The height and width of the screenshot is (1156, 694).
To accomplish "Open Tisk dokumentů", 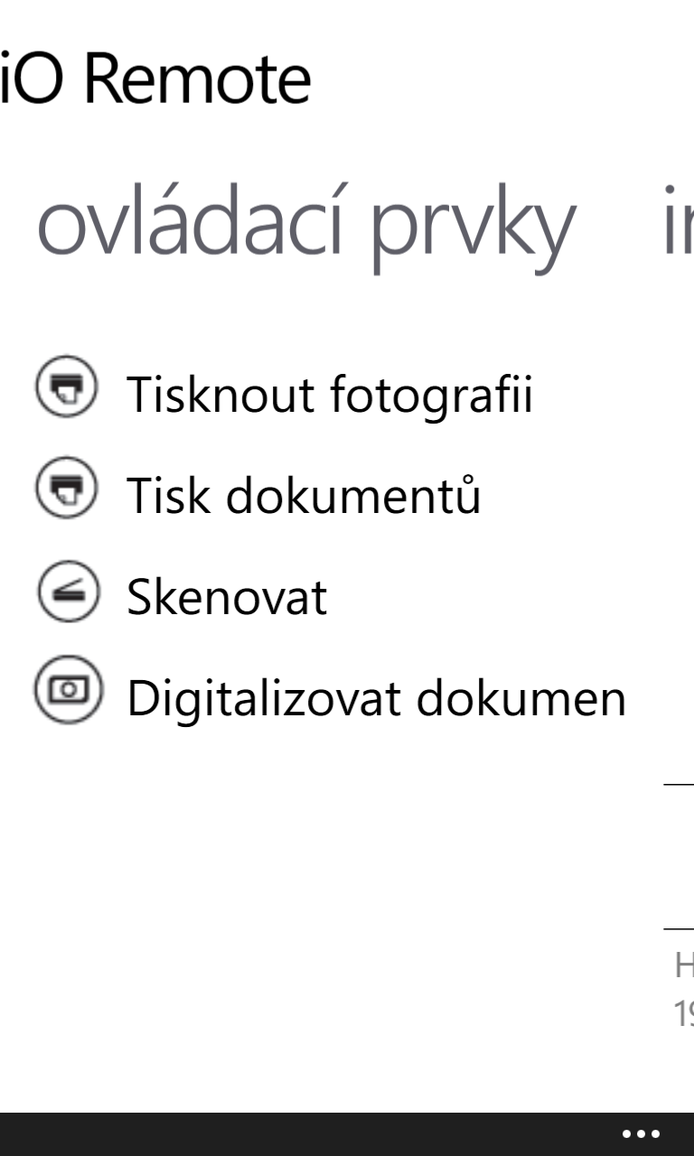I will (x=304, y=494).
